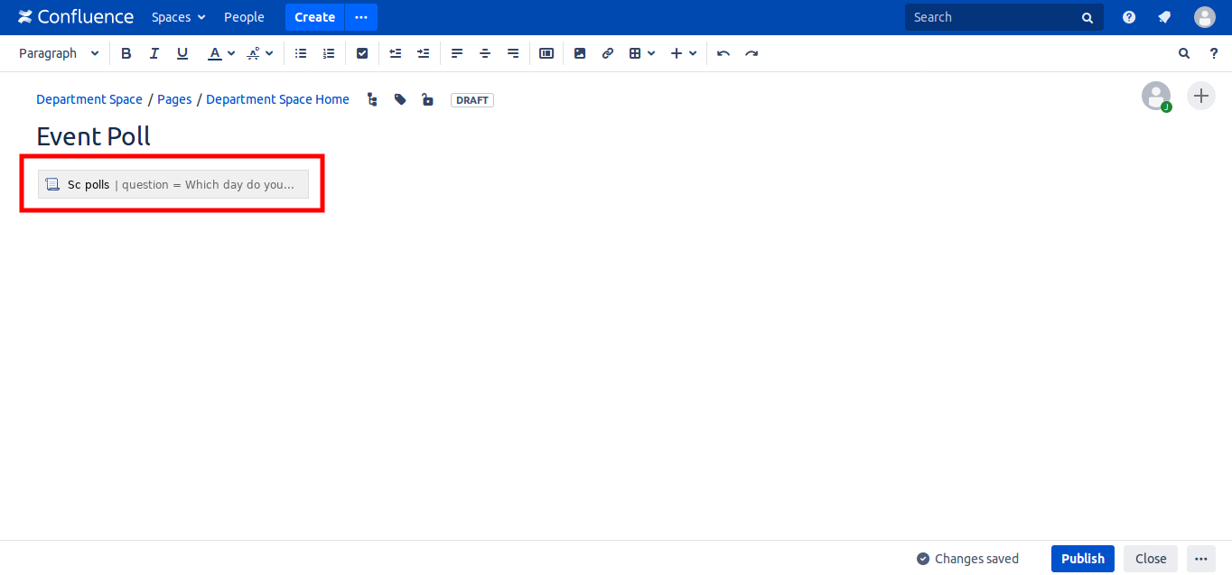Toggle underline formatting
Viewport: 1232px width, 575px height.
(182, 53)
